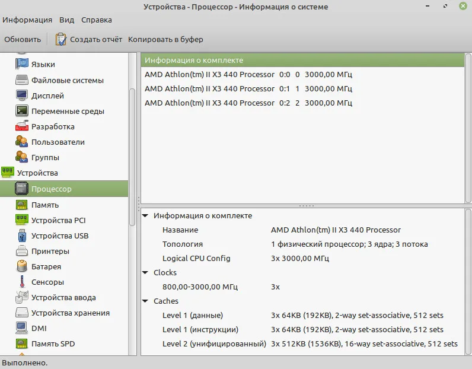Collapse the Информация о комплекте details section
Viewport: 472px width, 369px height.
(x=145, y=216)
